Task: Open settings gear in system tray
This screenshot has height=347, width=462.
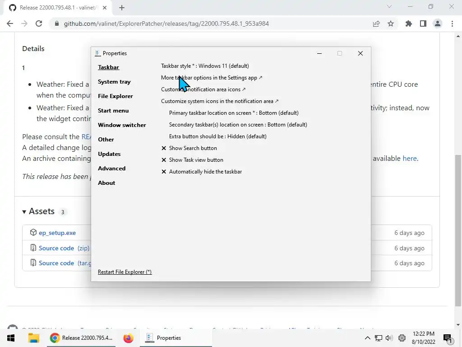Action: click(402, 338)
